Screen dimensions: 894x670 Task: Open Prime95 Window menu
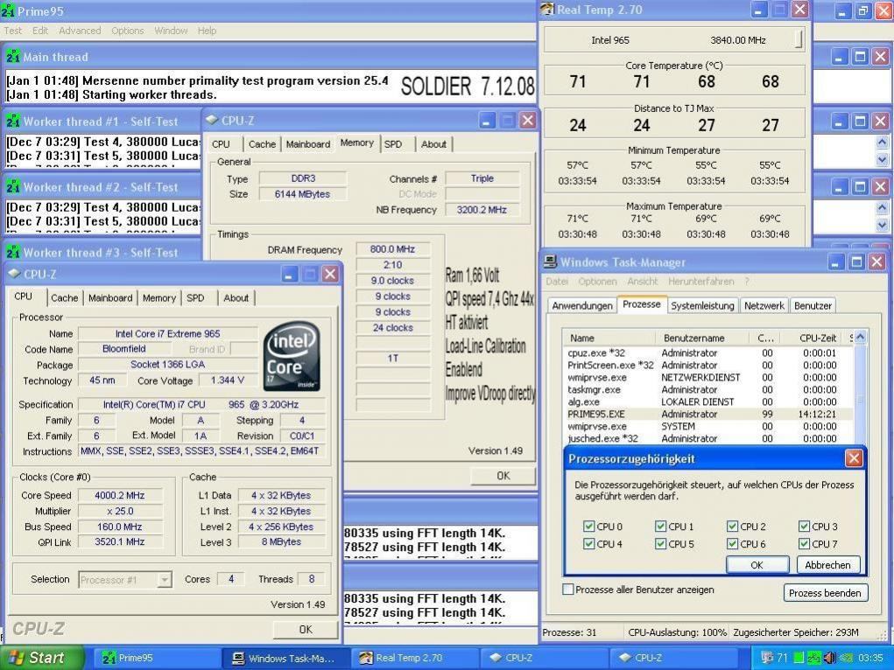coord(171,31)
